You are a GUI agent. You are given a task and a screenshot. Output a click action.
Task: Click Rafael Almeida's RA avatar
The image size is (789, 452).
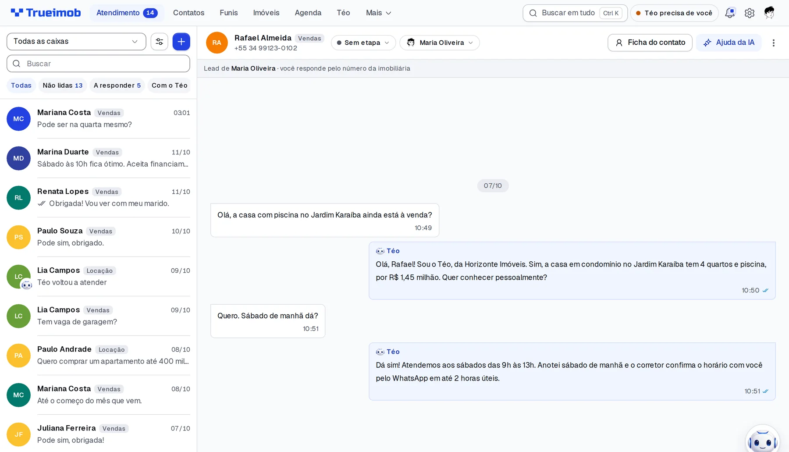217,43
